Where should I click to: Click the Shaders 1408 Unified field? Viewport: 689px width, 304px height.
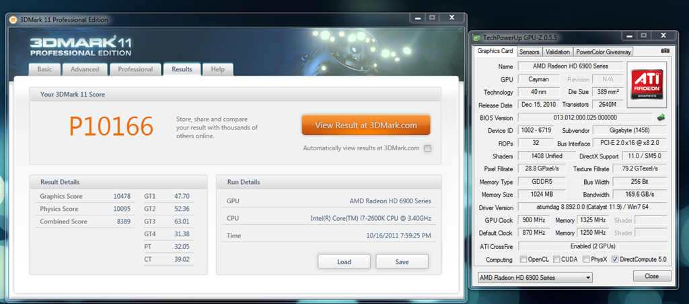click(x=546, y=156)
